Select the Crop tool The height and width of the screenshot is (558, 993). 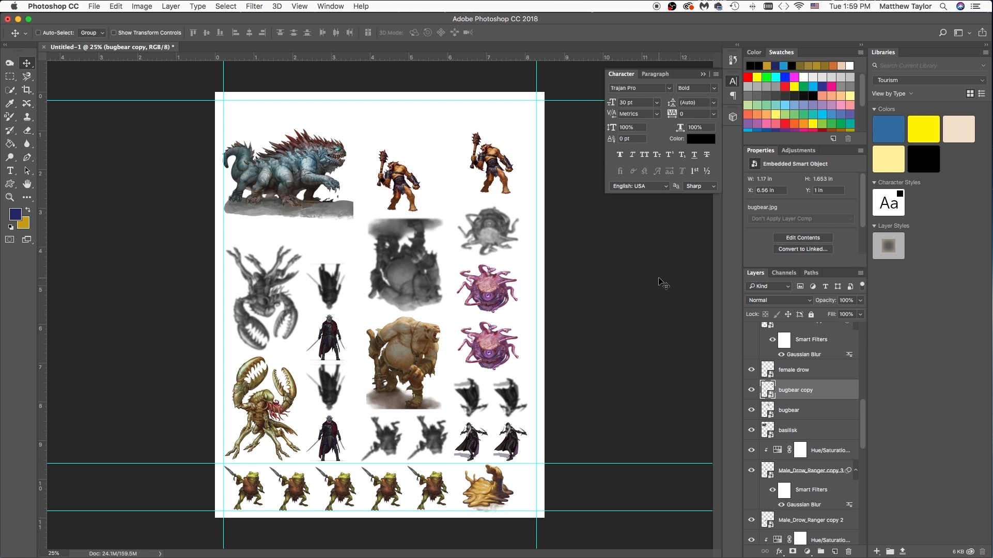(x=27, y=90)
